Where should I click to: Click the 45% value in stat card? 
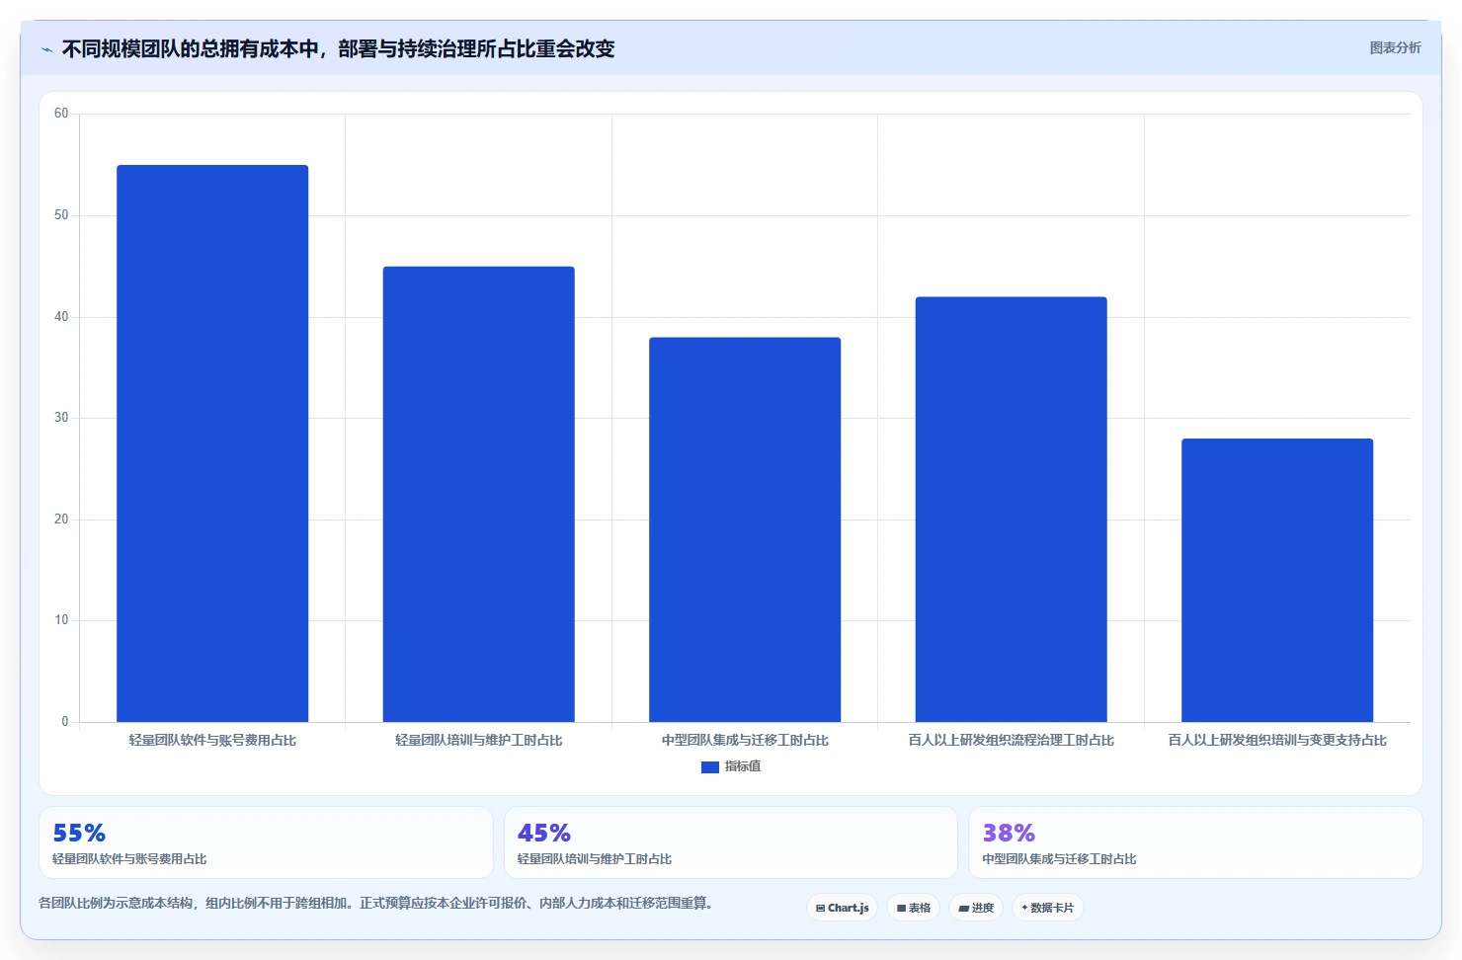pos(544,833)
